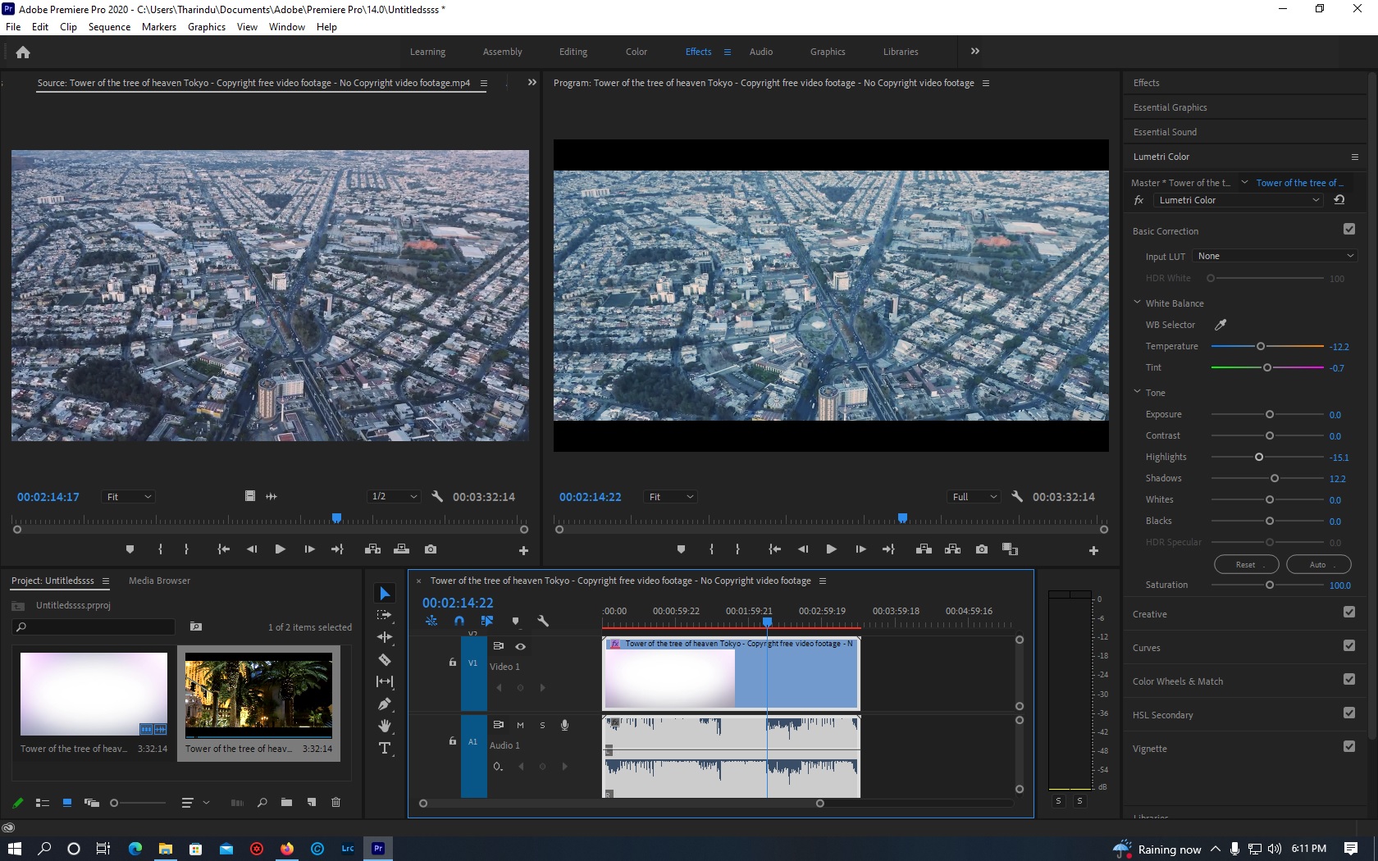This screenshot has height=861, width=1378.
Task: Open the Sequence menu
Action: (x=109, y=26)
